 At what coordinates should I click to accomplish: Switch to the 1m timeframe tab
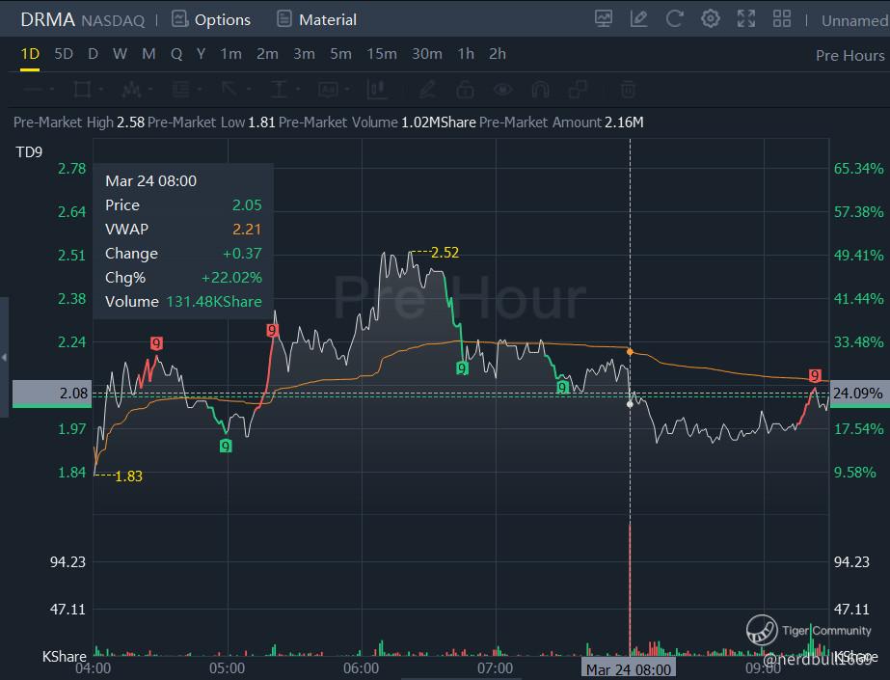point(231,54)
